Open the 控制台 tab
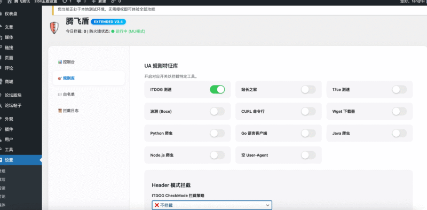Image resolution: width=427 pixels, height=210 pixels. (89, 62)
